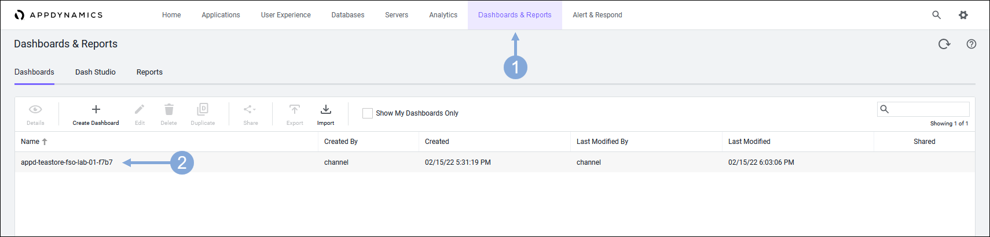Click the Import dashboard icon
The width and height of the screenshot is (990, 237).
click(326, 109)
